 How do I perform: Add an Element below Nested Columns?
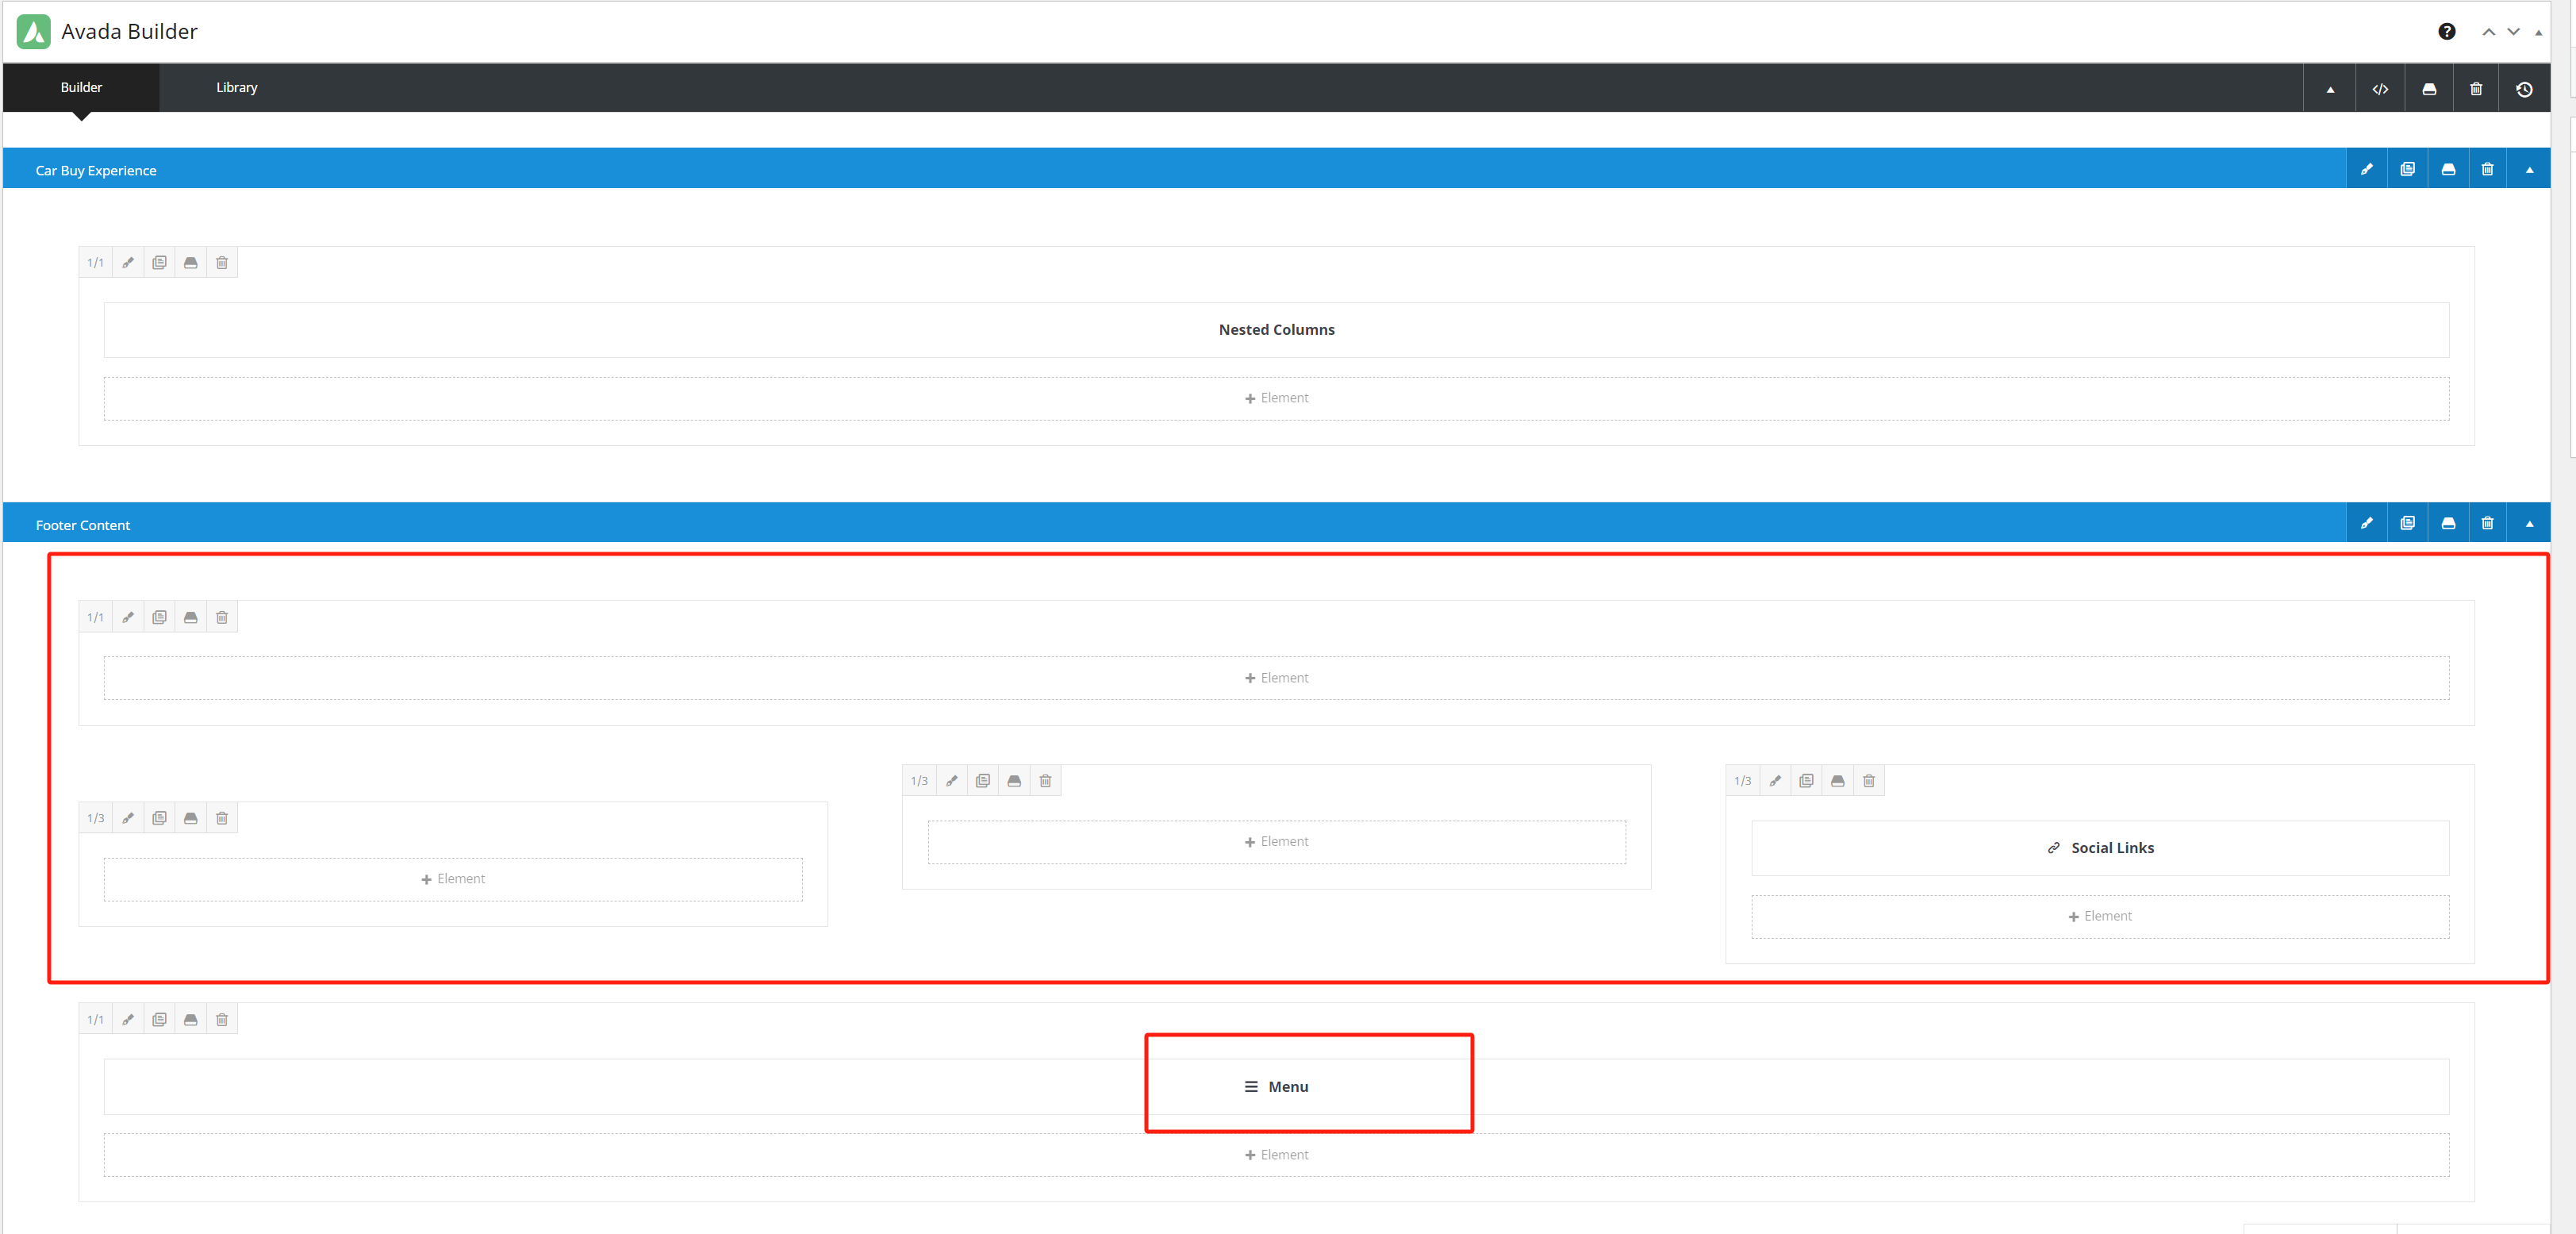tap(1276, 398)
